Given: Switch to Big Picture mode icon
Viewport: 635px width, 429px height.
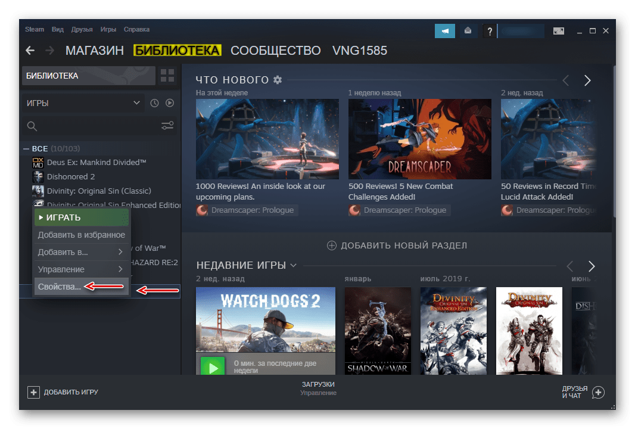Looking at the screenshot, I should (x=559, y=31).
